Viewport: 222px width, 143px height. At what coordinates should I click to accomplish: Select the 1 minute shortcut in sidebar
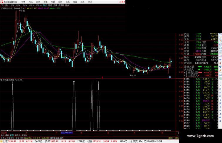(x=220, y=82)
